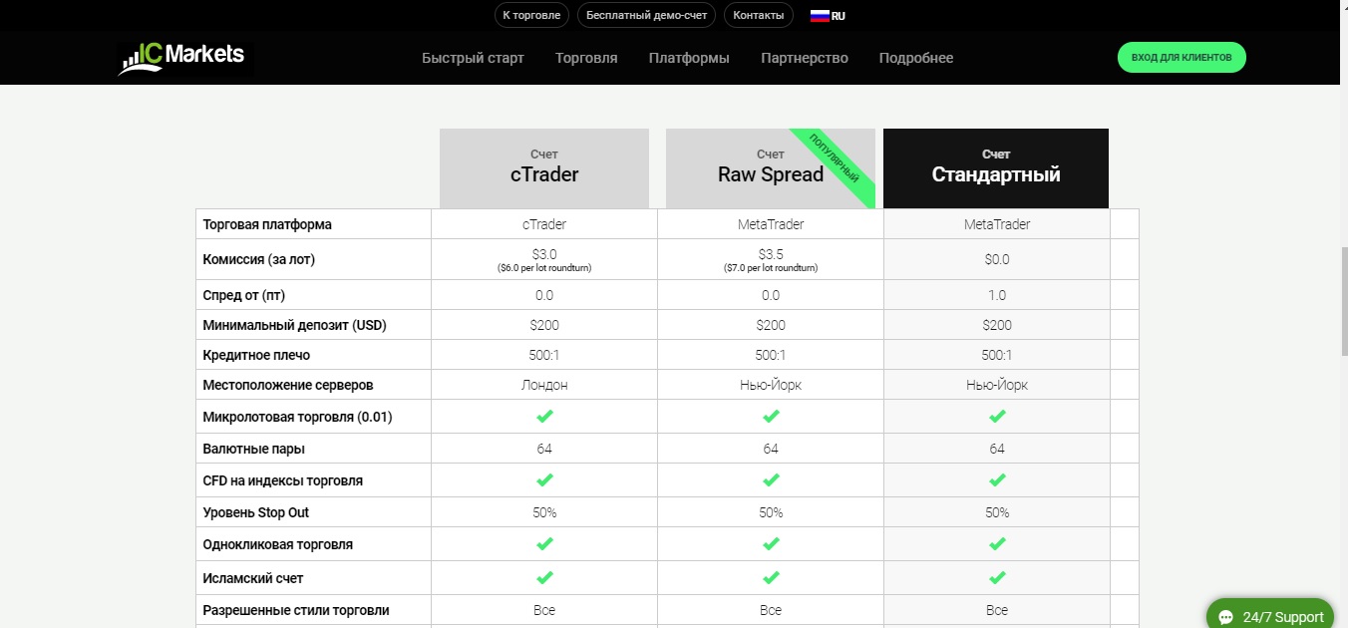Click the Контакты link
The width and height of the screenshot is (1348, 628).
(758, 15)
